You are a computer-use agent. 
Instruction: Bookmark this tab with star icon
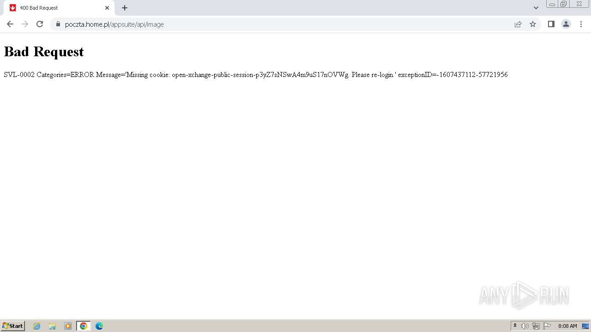click(533, 24)
